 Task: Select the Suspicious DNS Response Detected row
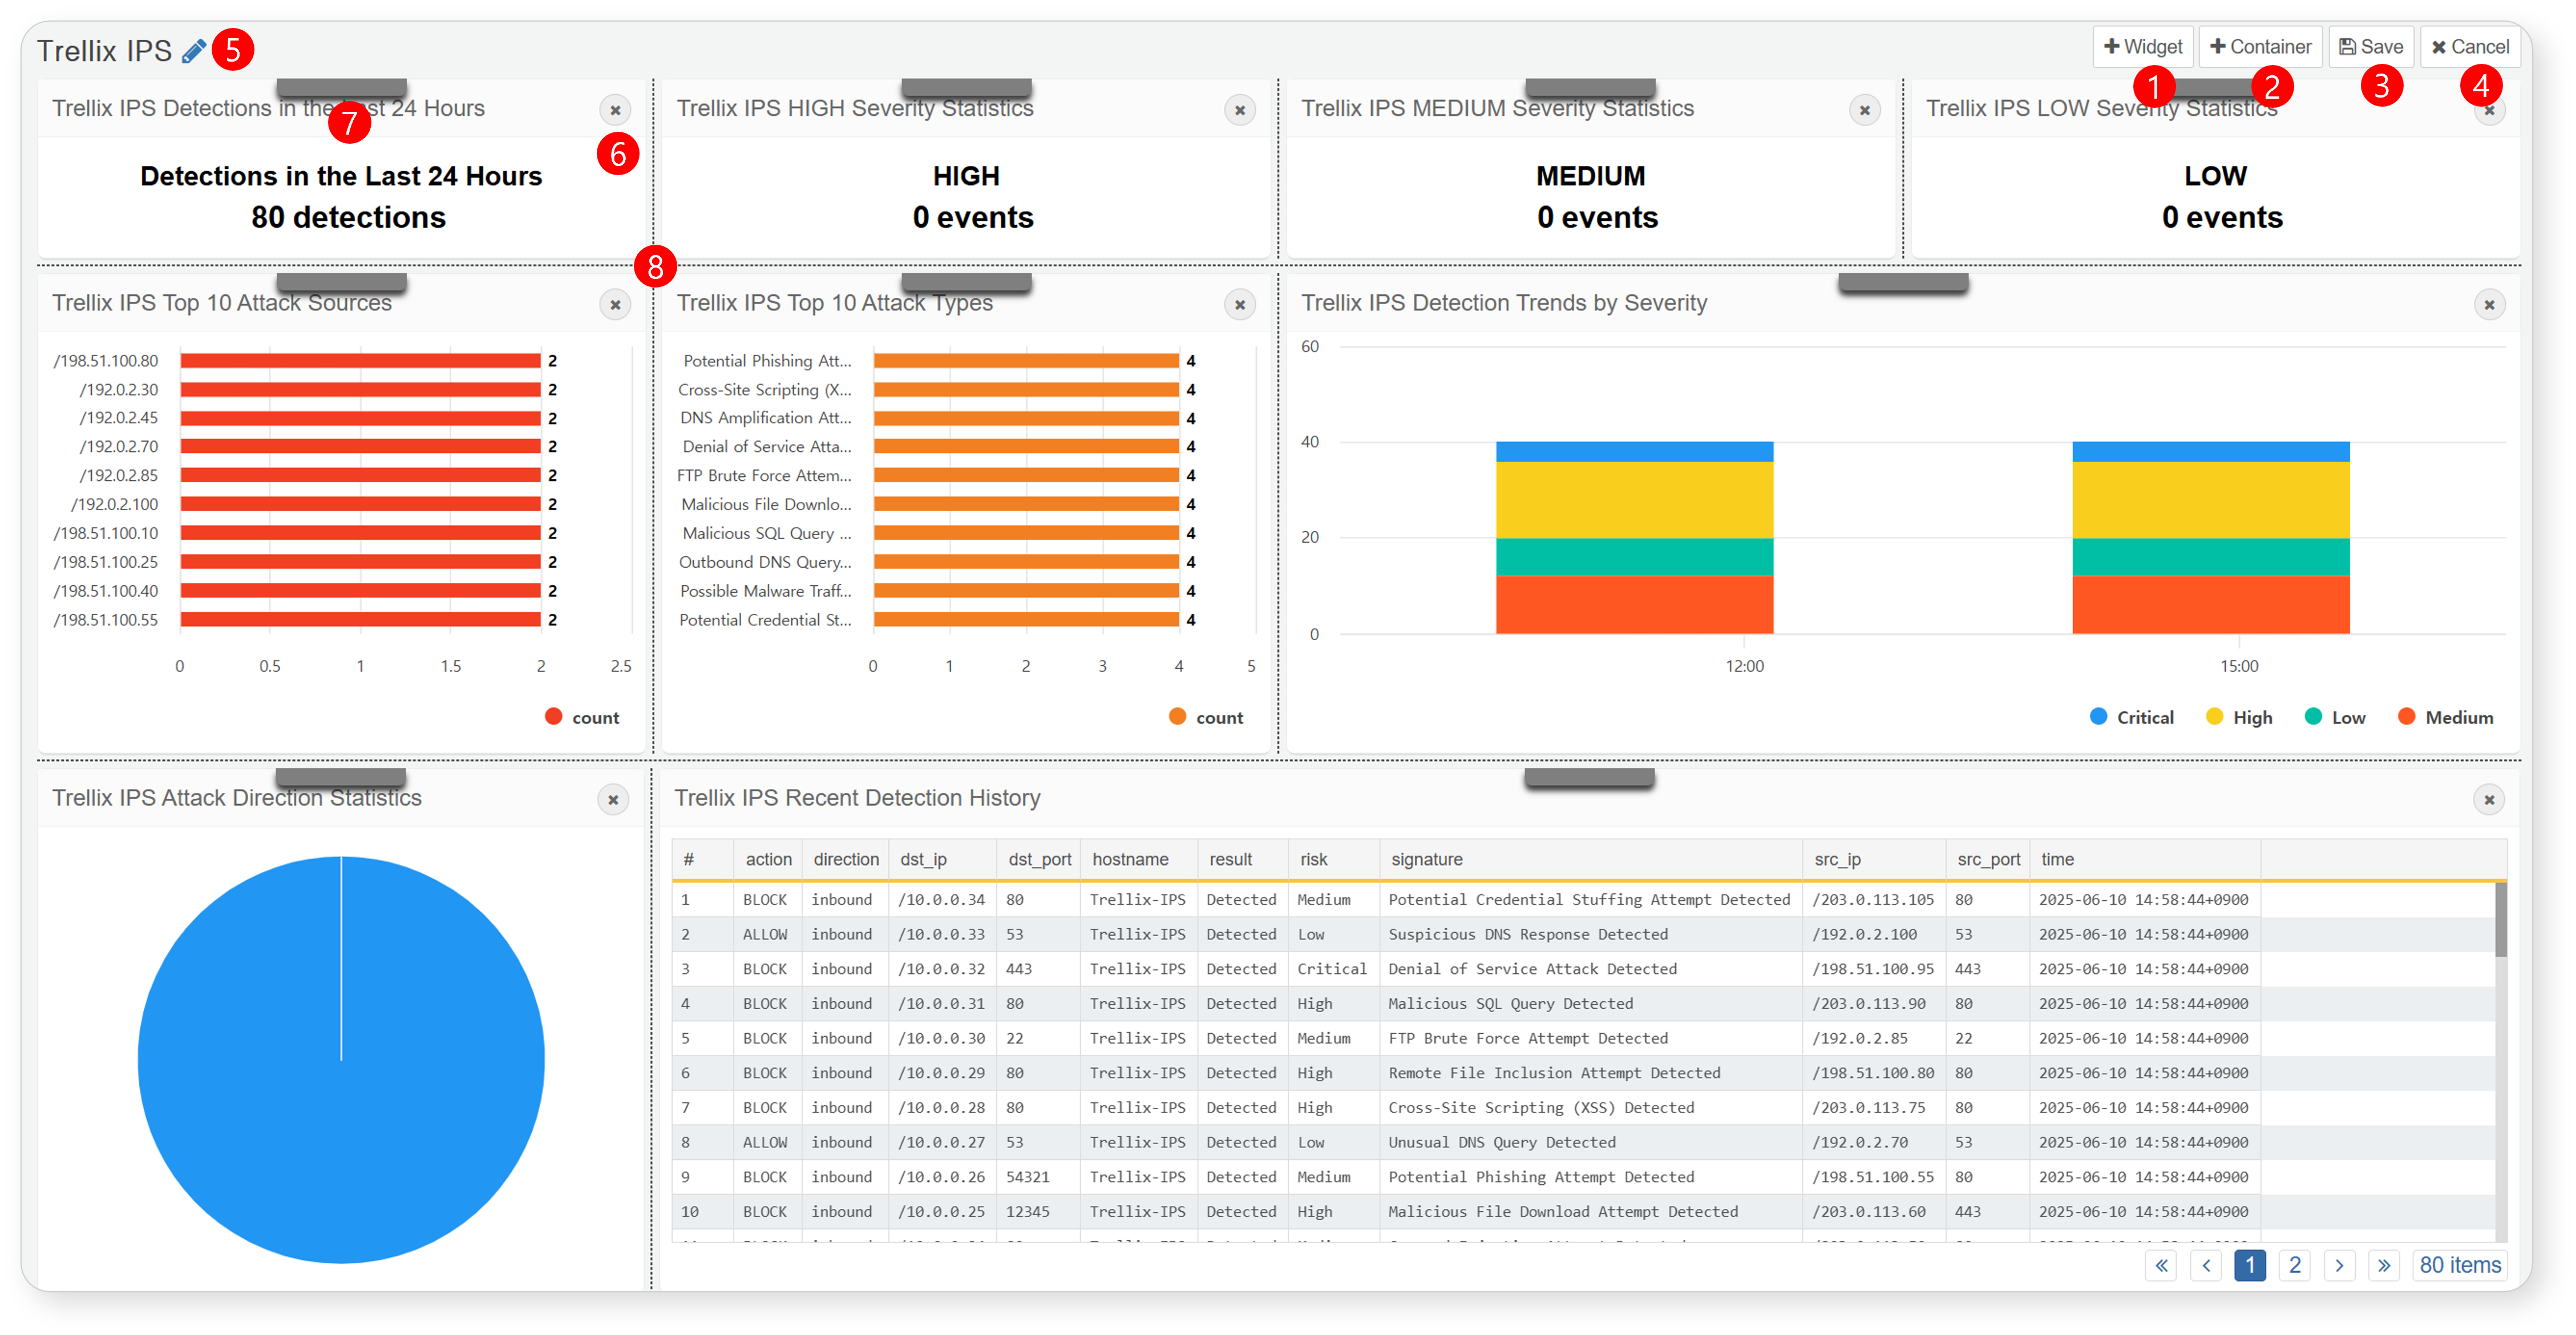point(1583,935)
